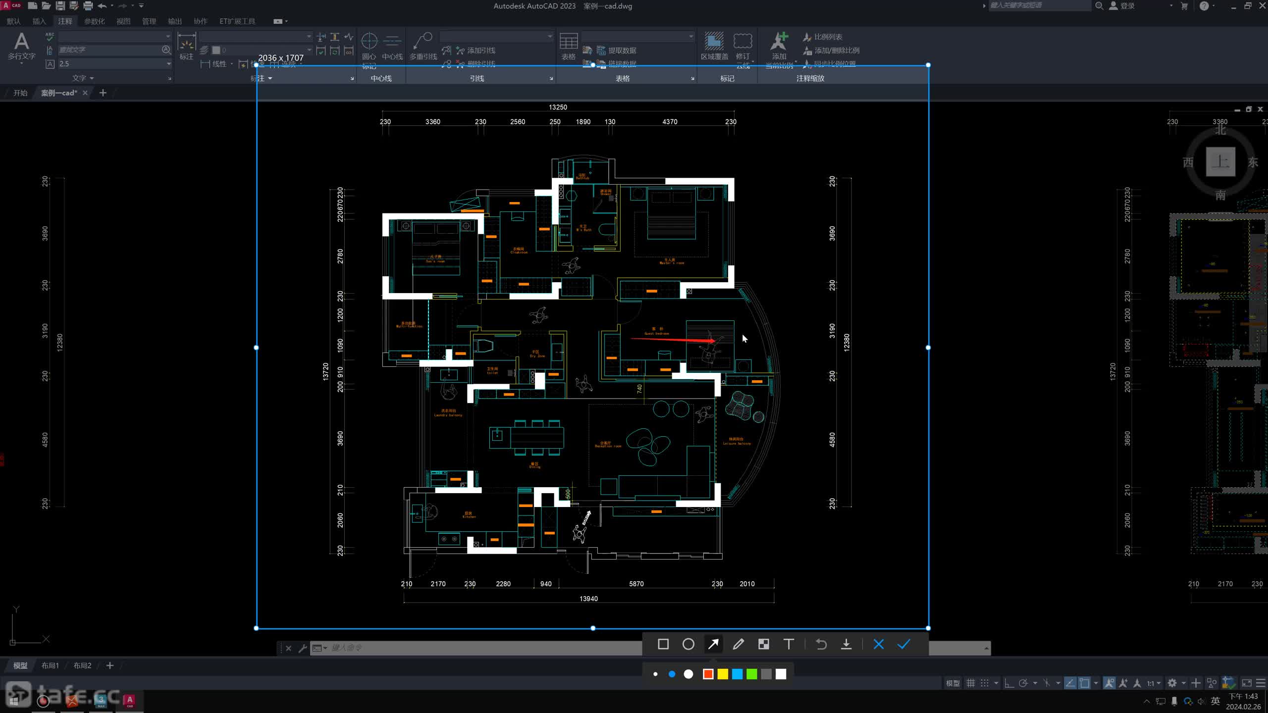1268x713 pixels.
Task: Toggle the drawing grid display in status bar
Action: [971, 683]
